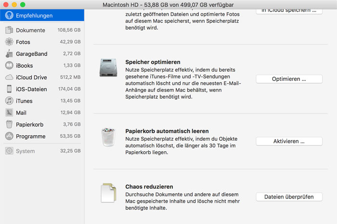Screen dimensions: 337x224
Task: Open the Programme category
Action: (42, 136)
